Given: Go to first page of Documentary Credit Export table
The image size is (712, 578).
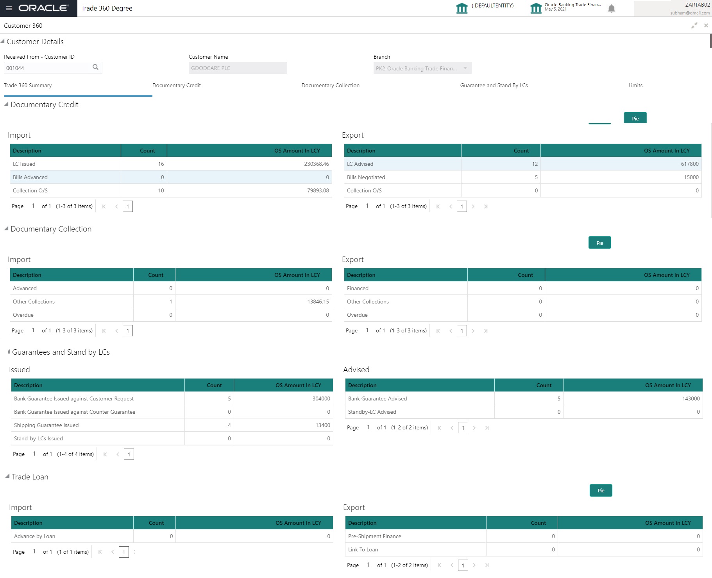Looking at the screenshot, I should click(438, 206).
